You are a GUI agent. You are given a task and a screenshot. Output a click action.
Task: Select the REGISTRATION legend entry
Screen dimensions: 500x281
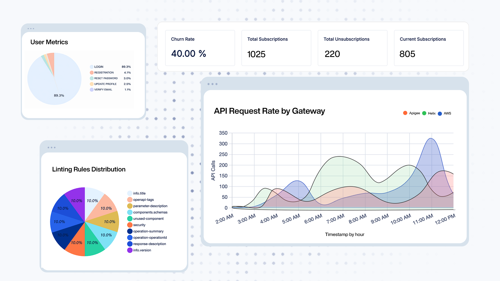point(104,73)
